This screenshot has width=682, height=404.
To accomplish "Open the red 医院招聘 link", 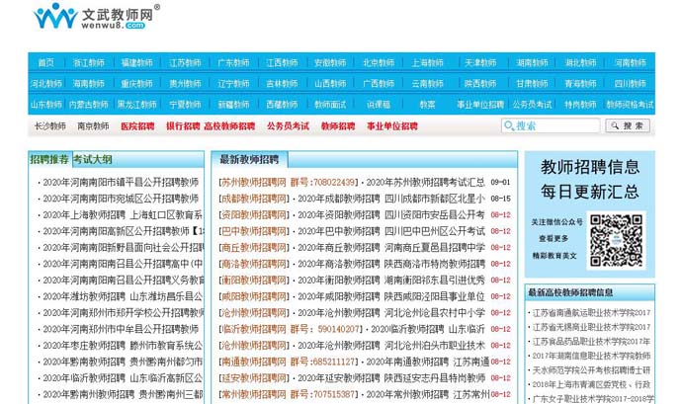I will coord(137,126).
